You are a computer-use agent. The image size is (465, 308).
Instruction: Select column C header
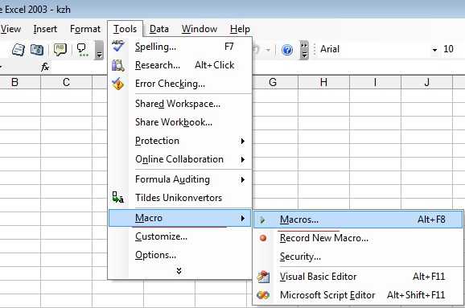pos(67,82)
